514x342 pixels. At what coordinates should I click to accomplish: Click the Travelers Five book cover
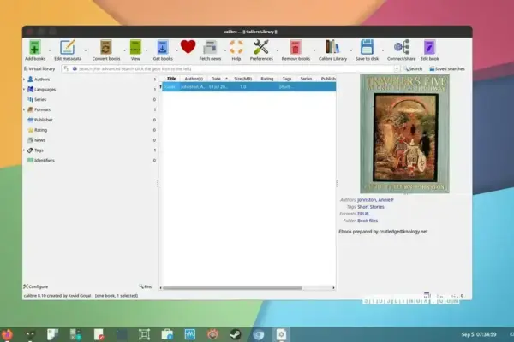pos(404,133)
